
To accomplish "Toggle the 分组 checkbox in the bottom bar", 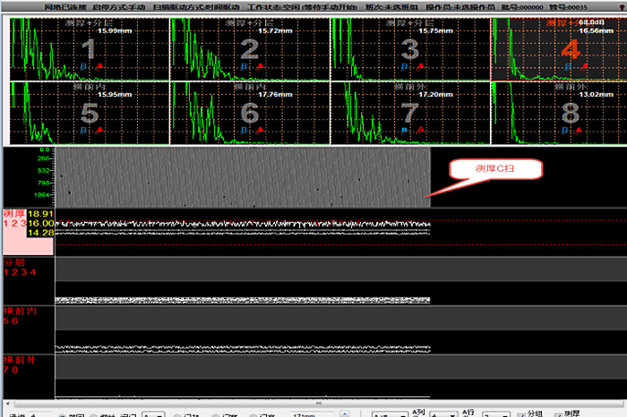I will (520, 413).
